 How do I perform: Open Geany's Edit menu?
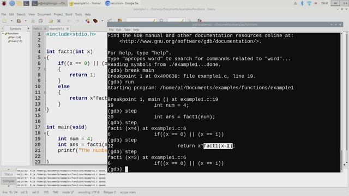click(x=11, y=14)
